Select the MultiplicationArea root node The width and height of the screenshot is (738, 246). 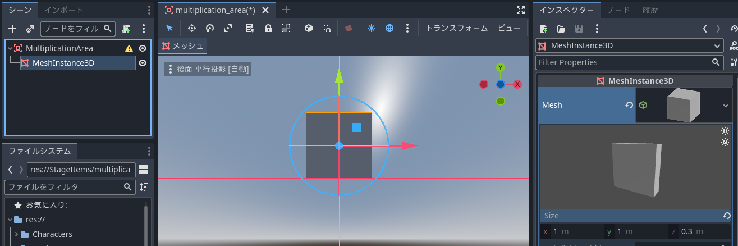(59, 48)
